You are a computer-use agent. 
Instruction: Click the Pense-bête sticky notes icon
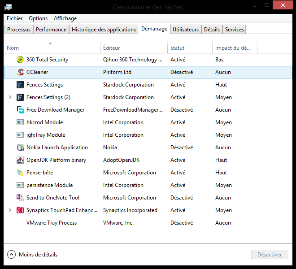[20, 173]
